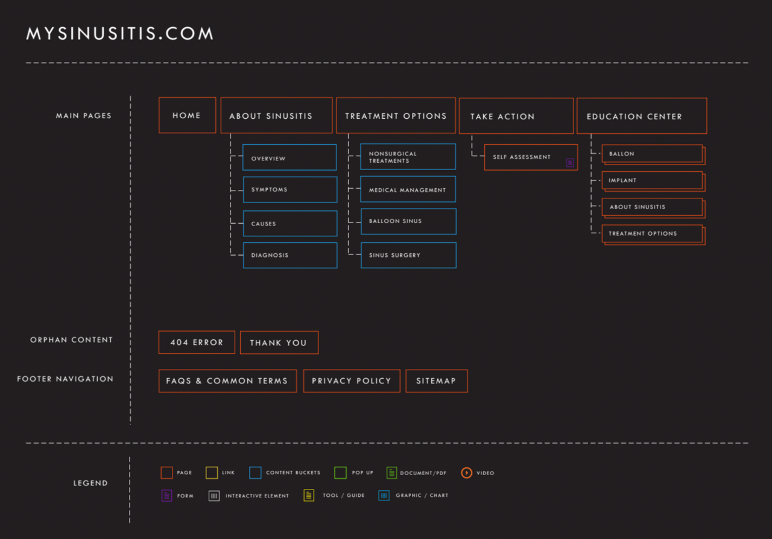Open the Medical Management content bucket
The image size is (772, 539).
point(408,189)
